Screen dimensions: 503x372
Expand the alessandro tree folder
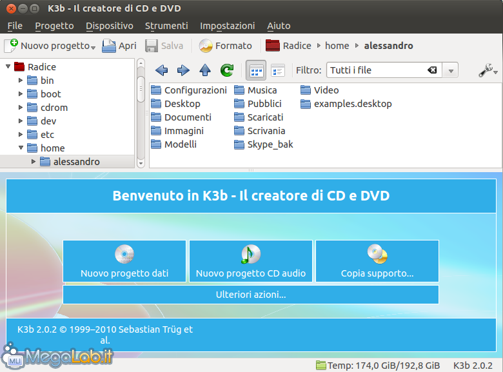34,161
